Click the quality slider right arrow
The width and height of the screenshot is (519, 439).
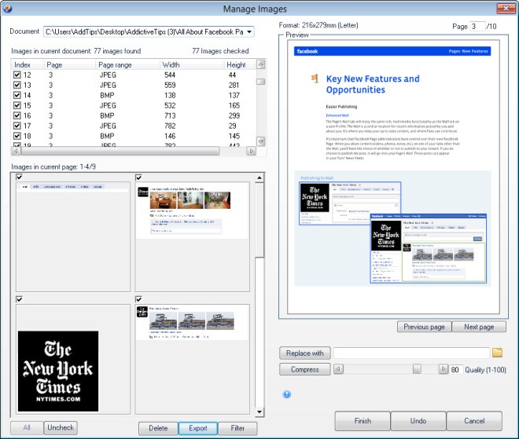pyautogui.click(x=444, y=369)
